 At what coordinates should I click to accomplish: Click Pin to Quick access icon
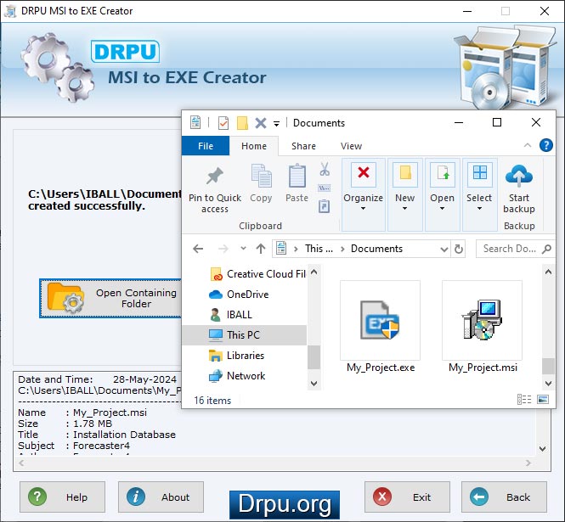(x=215, y=176)
